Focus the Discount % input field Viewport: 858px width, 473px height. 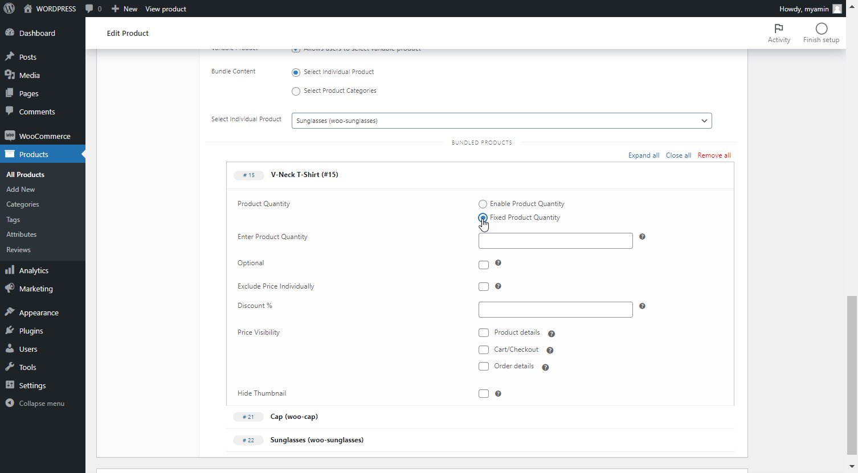pyautogui.click(x=555, y=310)
